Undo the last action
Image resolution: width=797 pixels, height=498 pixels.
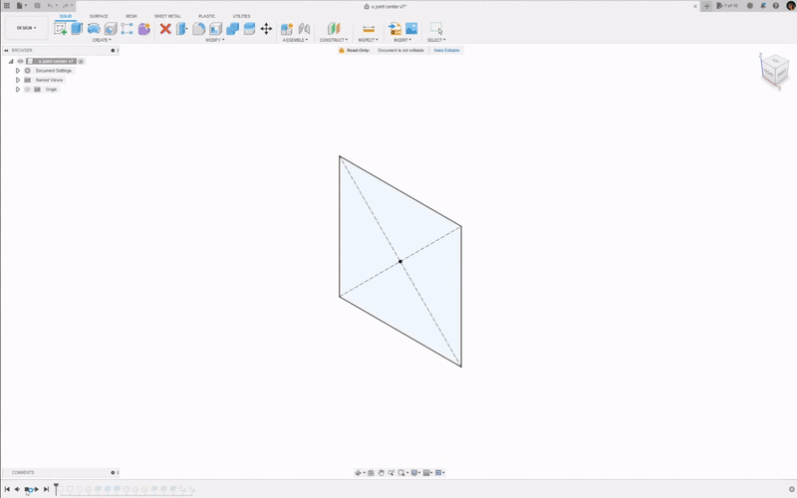(52, 6)
